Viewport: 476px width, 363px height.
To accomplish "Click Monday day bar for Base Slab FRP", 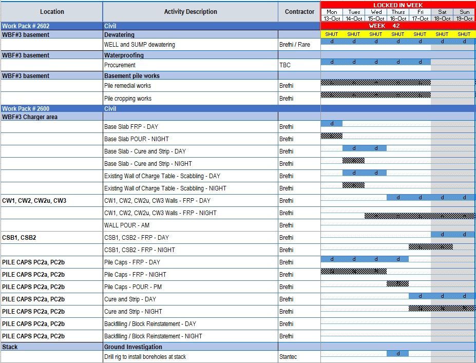I will [x=332, y=124].
